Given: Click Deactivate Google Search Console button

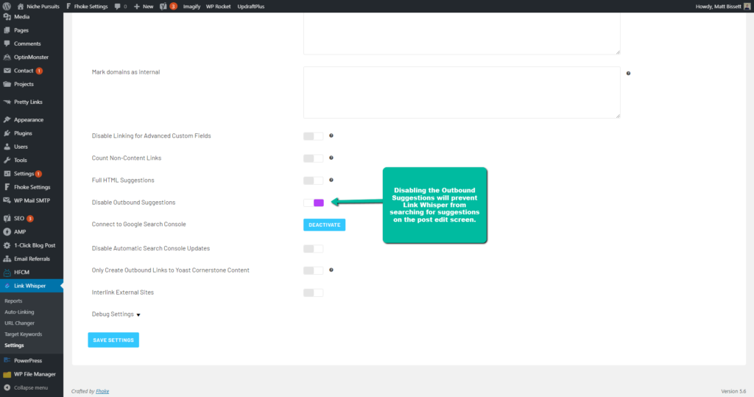Looking at the screenshot, I should (x=324, y=225).
